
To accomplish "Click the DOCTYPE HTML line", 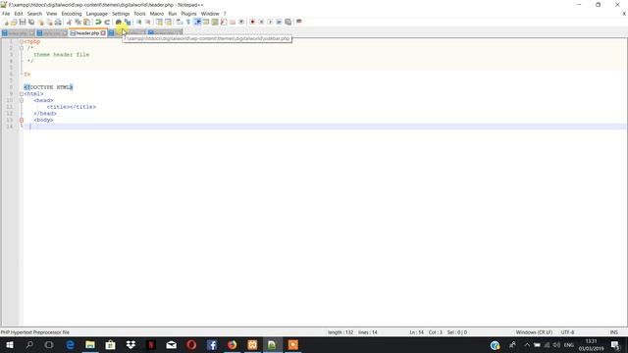I will pos(48,87).
